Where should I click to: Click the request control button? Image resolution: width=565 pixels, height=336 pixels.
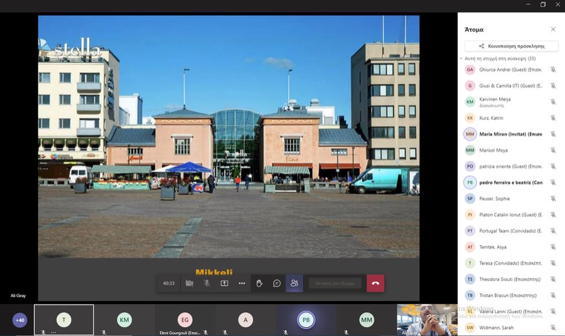tap(335, 283)
